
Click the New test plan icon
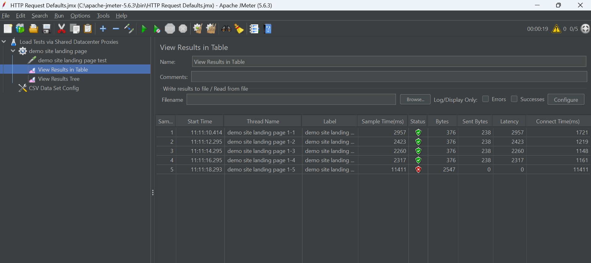click(x=8, y=29)
